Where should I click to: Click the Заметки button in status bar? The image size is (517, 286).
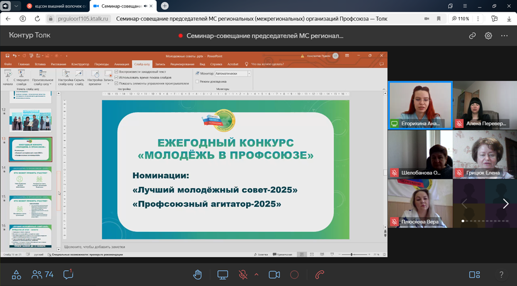point(261,254)
